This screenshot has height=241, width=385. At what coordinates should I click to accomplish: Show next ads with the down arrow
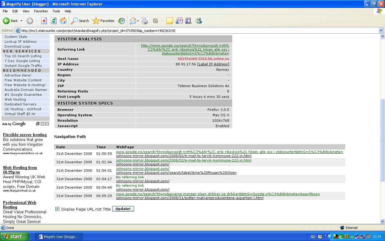tap(47, 124)
